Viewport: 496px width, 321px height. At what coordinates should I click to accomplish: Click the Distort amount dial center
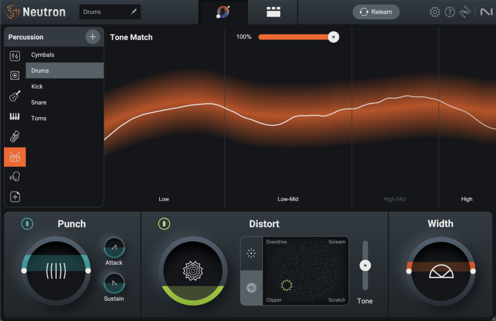click(x=193, y=271)
